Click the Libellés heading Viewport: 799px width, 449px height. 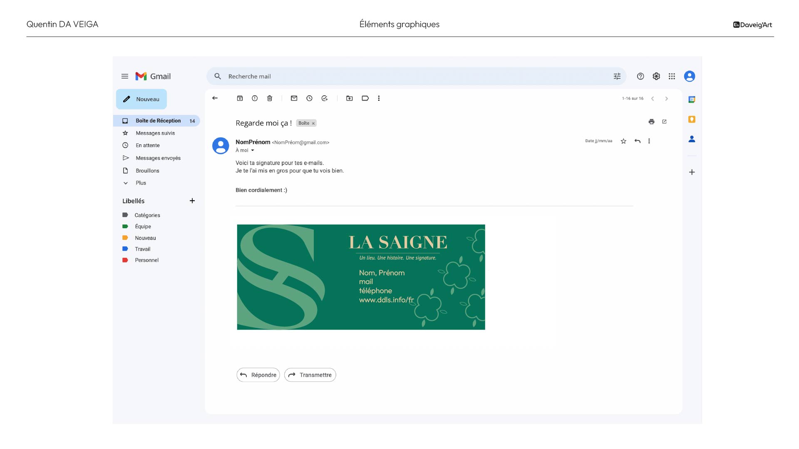coord(133,201)
